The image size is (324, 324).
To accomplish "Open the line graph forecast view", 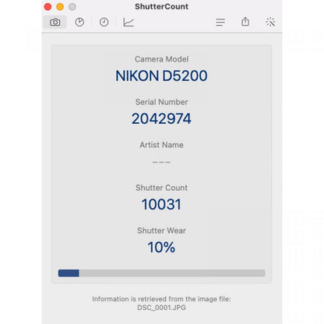I will click(129, 23).
